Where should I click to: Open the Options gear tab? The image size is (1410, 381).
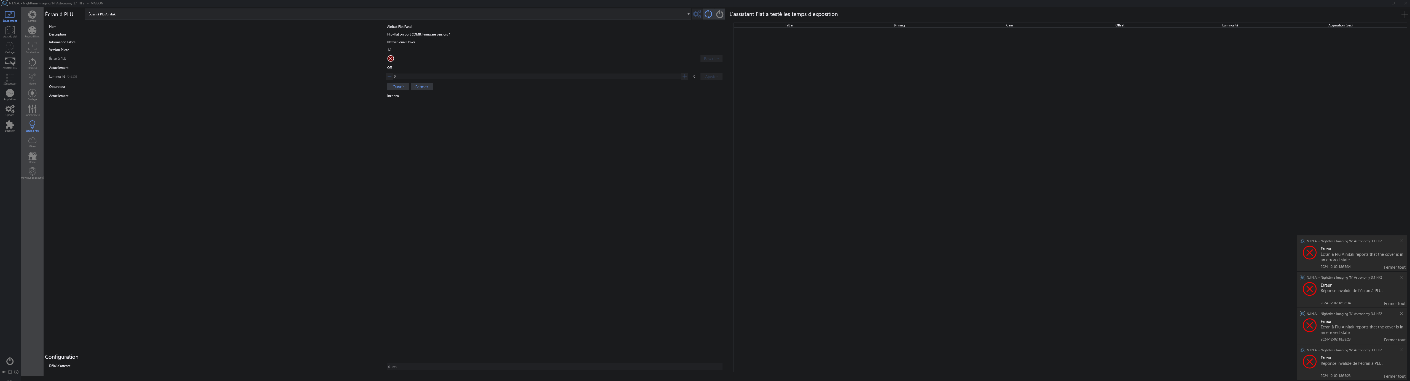[10, 110]
